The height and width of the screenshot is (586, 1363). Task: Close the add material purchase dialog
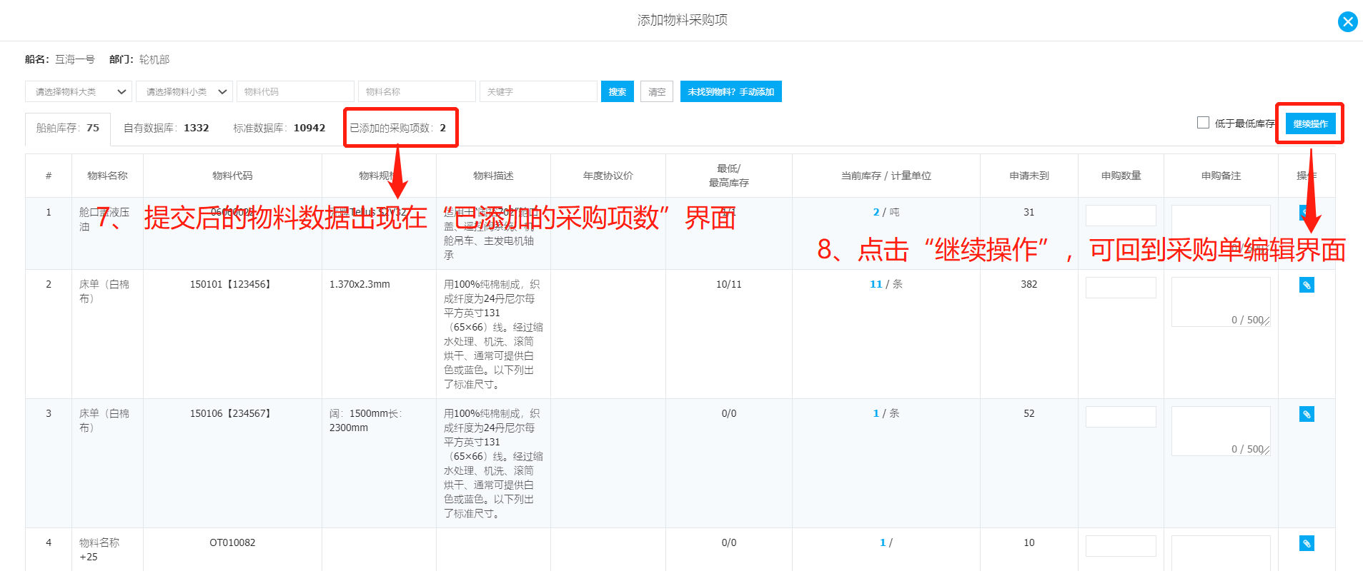1347,21
